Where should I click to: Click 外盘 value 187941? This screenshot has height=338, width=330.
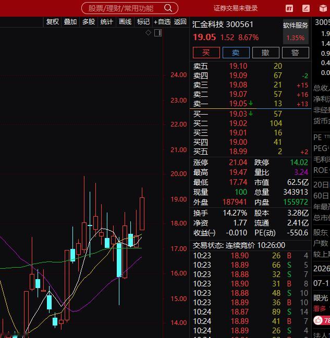[235, 202]
